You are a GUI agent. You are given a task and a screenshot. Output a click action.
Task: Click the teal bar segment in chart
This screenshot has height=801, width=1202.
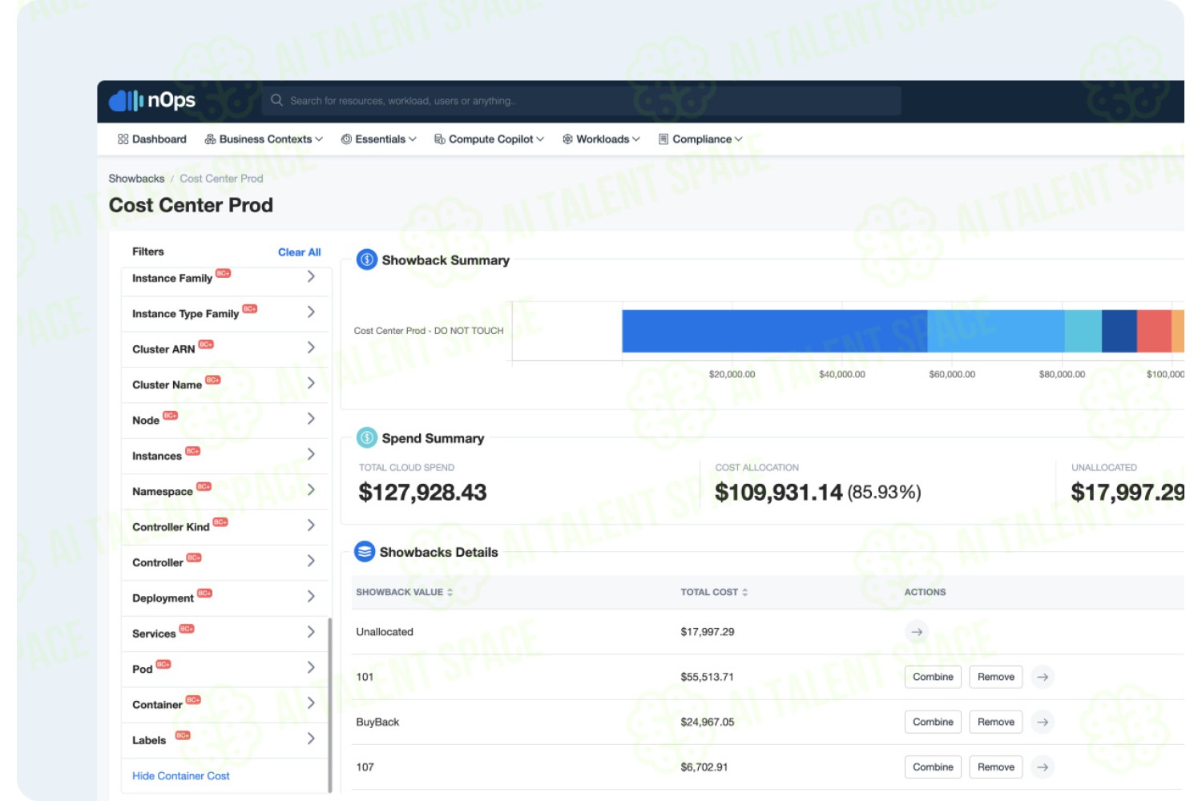point(1083,331)
